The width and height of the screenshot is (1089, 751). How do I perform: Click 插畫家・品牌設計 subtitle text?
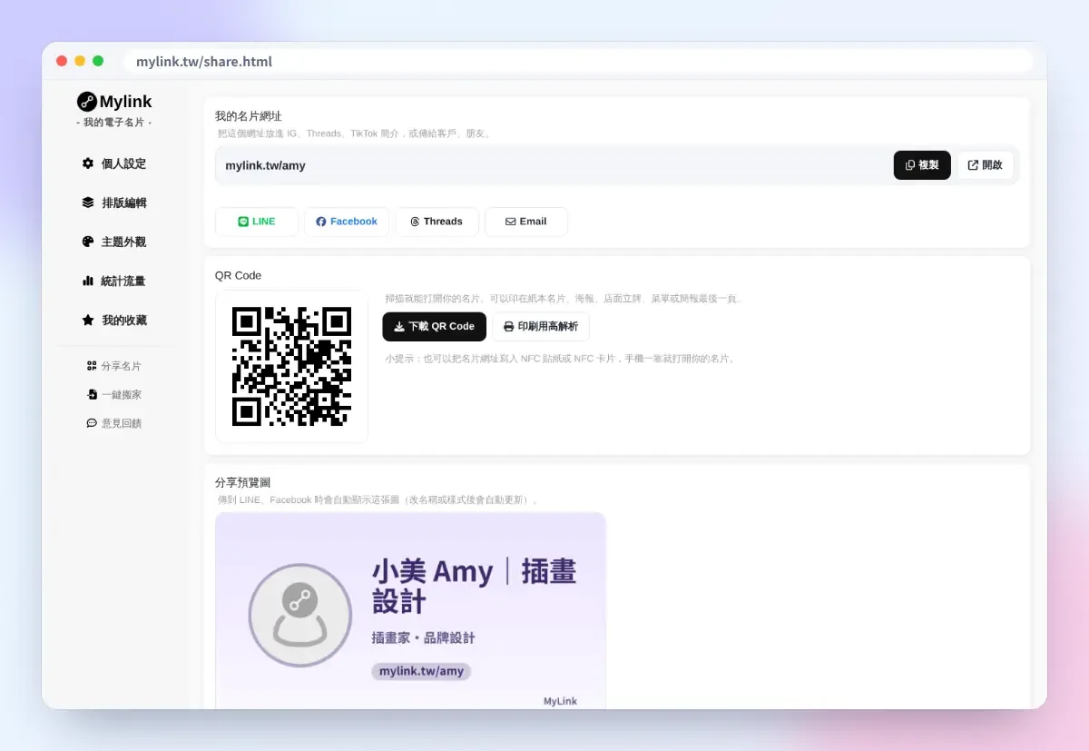[423, 637]
